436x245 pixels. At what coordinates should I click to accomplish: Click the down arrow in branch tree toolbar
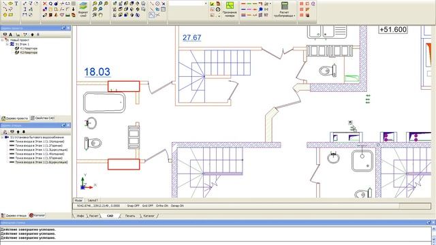[24, 131]
